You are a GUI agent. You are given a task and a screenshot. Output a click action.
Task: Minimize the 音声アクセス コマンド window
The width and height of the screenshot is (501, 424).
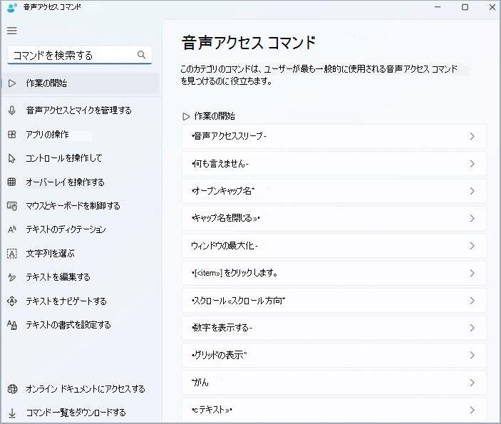(438, 7)
